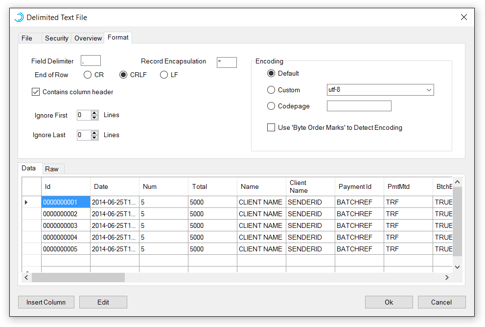The width and height of the screenshot is (485, 327).
Task: Click SENDERID cell in row 0000000005
Action: pyautogui.click(x=310, y=249)
